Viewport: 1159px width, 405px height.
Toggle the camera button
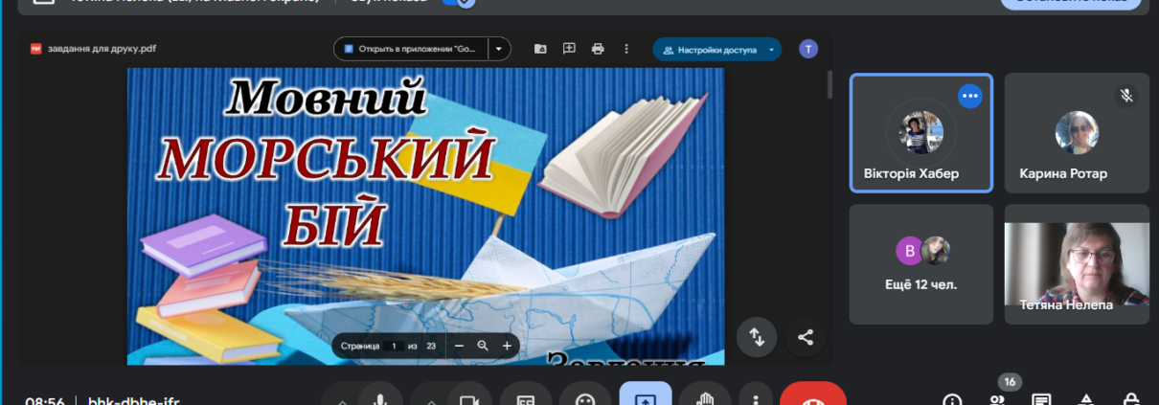[x=467, y=399]
